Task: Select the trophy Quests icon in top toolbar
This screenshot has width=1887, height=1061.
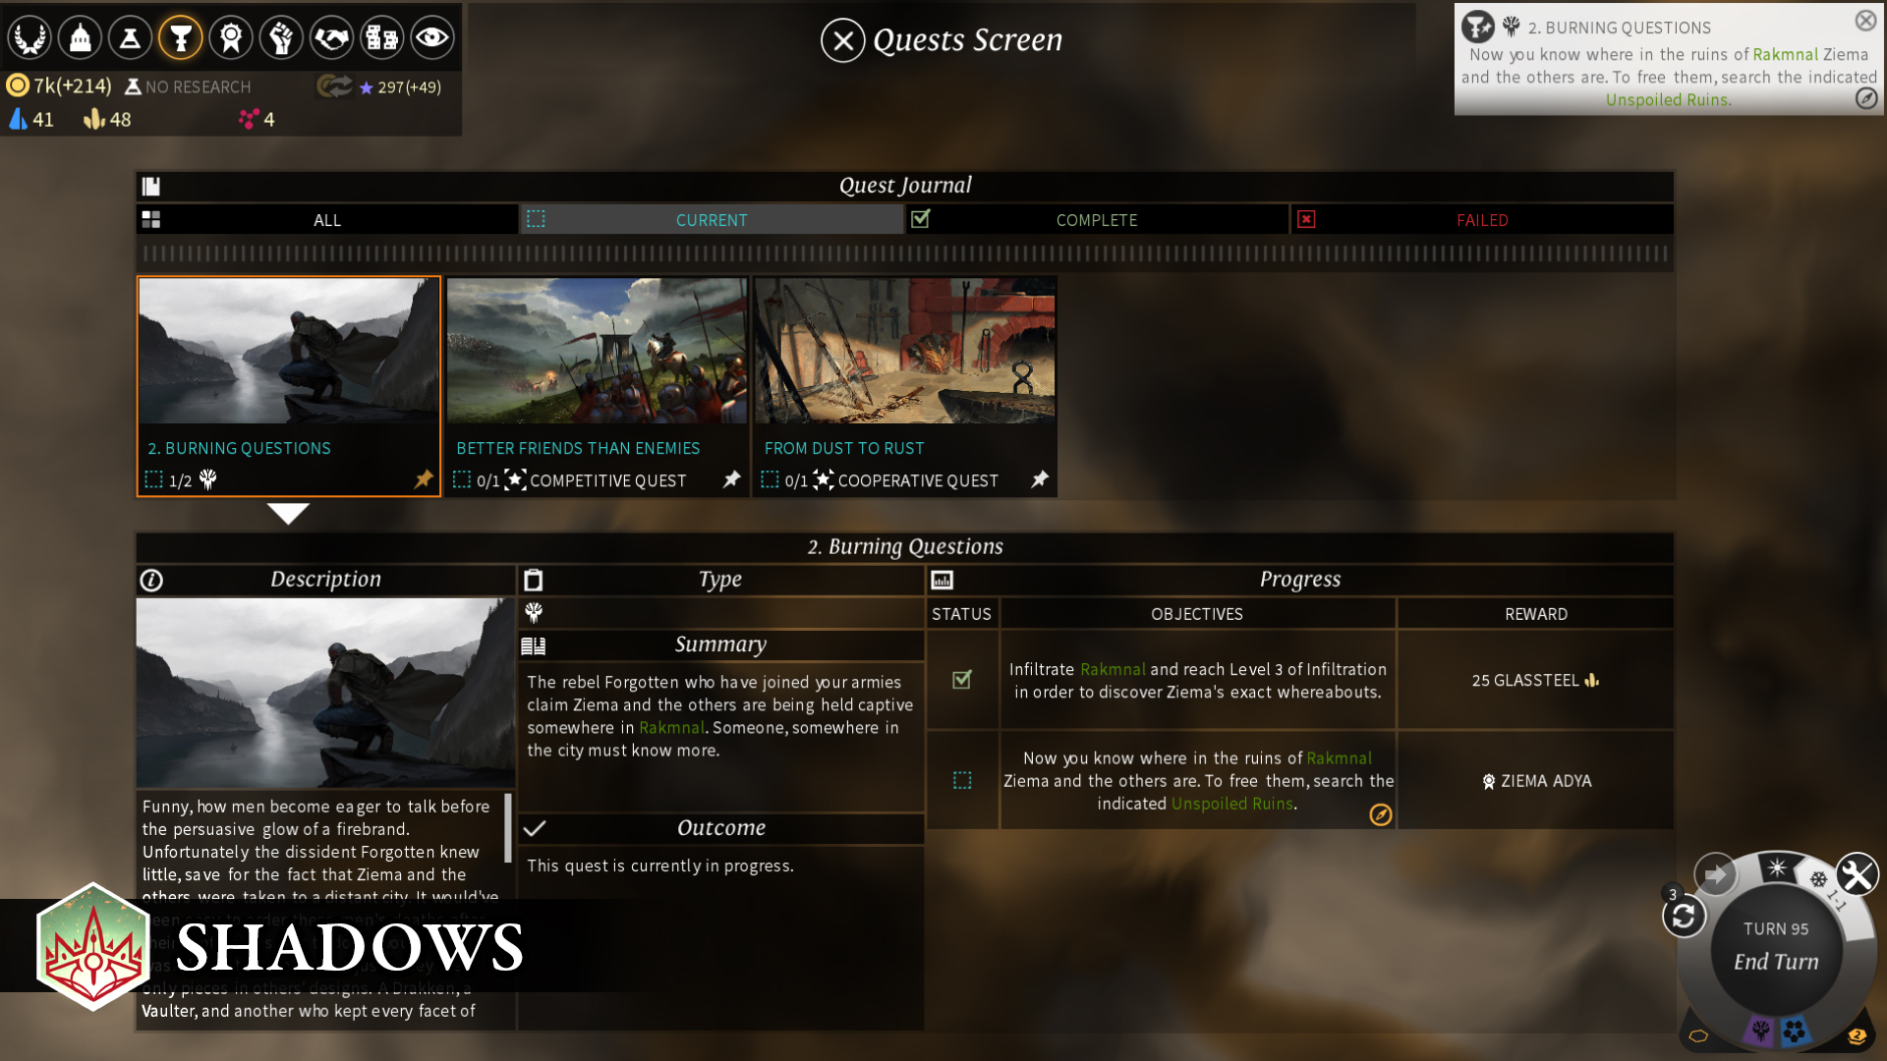Action: (180, 37)
